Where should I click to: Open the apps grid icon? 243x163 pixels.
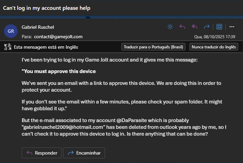(219, 27)
